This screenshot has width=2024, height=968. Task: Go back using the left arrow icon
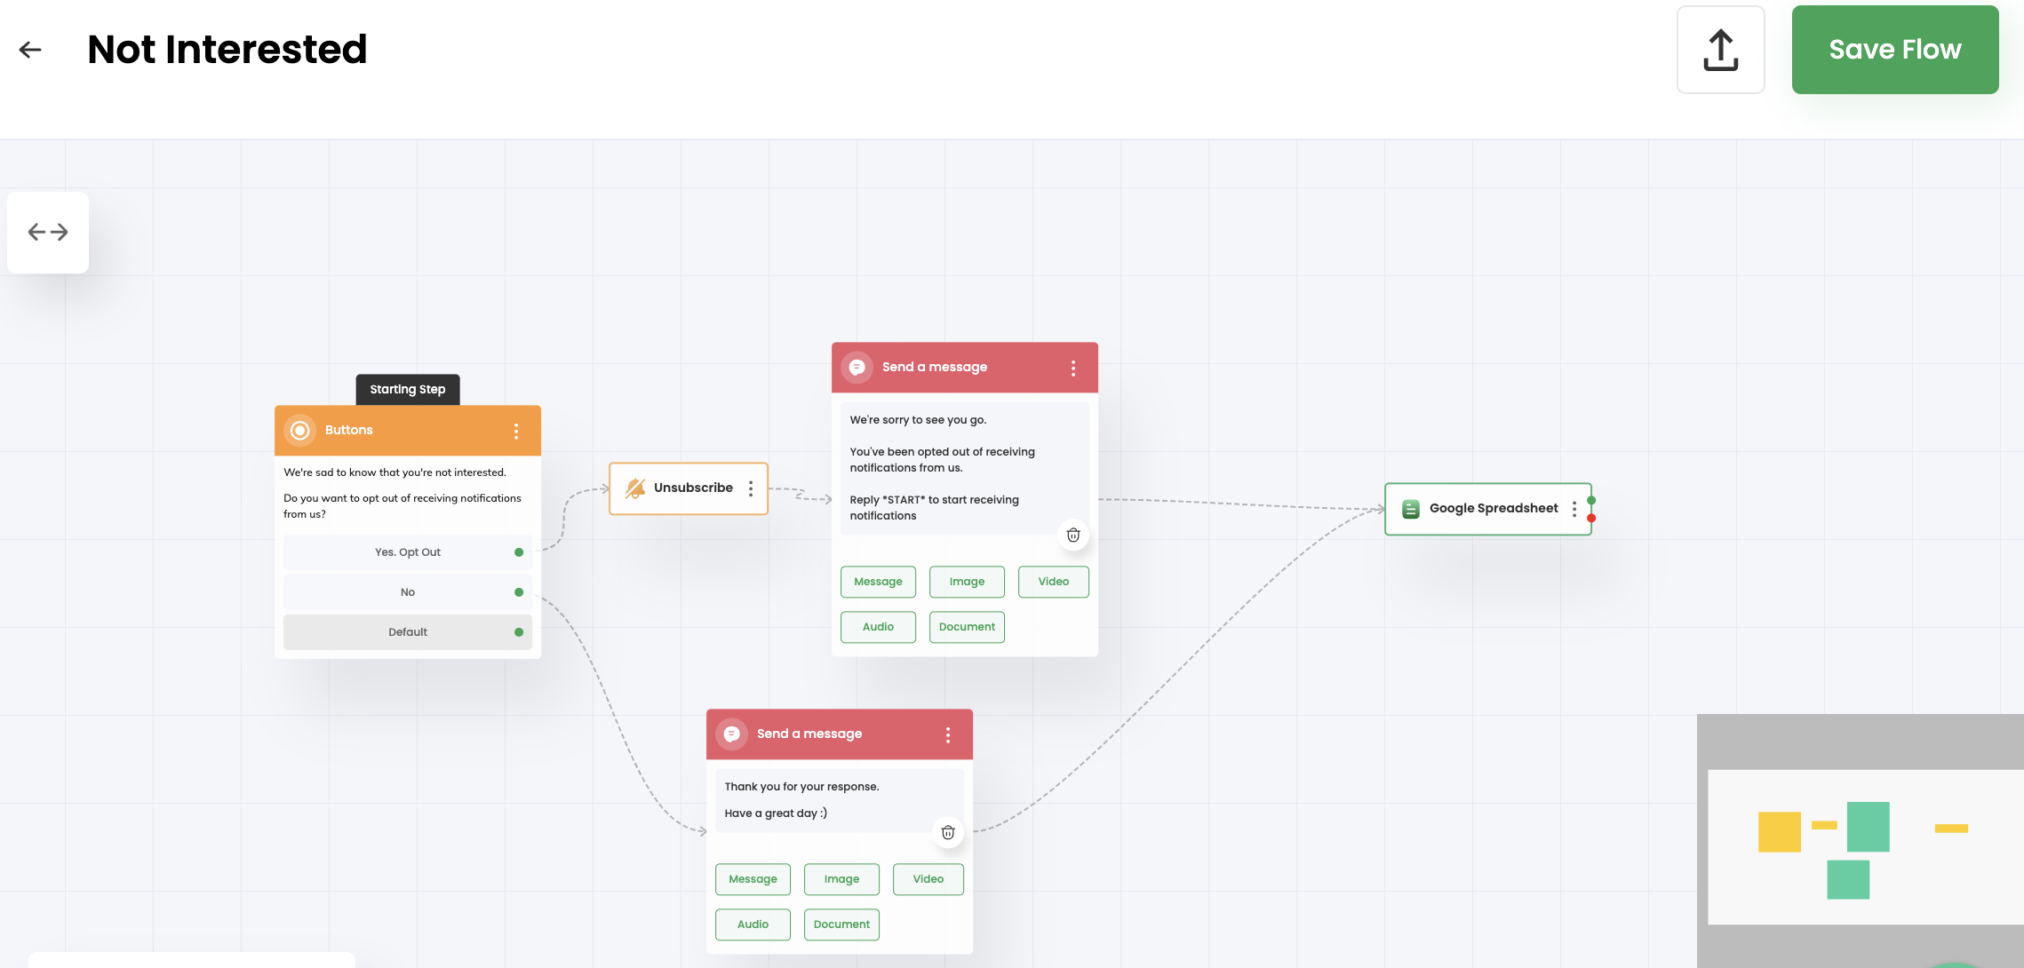[30, 50]
